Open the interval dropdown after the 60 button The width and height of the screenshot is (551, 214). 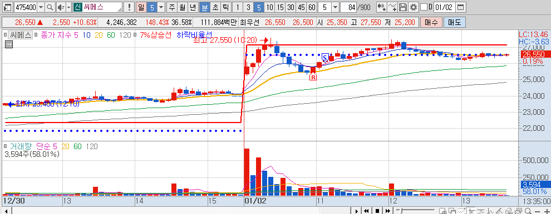pos(335,7)
